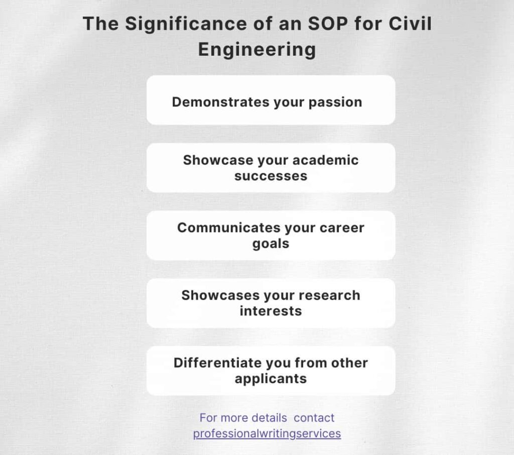Click the "For more details" text
The image size is (514, 455).
[x=243, y=418]
